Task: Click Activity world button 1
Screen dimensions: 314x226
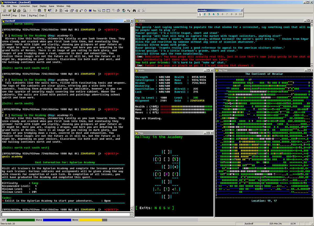Action: point(200,14)
